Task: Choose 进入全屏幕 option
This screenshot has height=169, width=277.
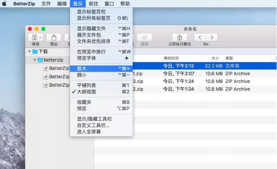Action: (101, 132)
